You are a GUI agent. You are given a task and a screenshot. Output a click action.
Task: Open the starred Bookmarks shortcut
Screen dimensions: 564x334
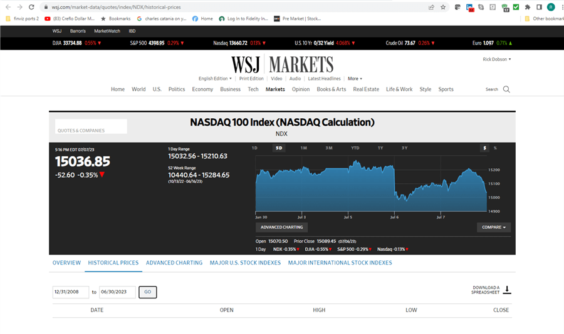[115, 18]
